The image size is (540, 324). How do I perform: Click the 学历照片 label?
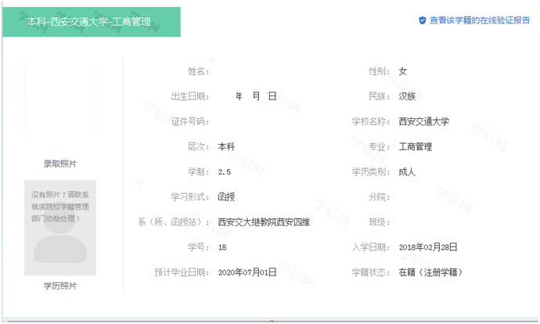(60, 286)
